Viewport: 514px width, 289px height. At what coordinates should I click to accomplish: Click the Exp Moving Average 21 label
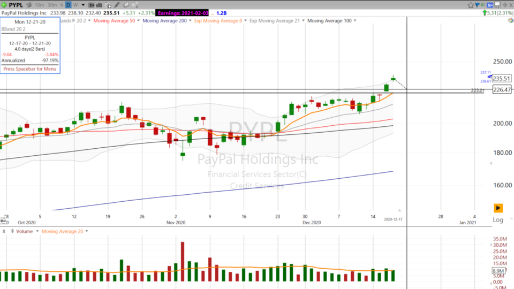pyautogui.click(x=275, y=21)
